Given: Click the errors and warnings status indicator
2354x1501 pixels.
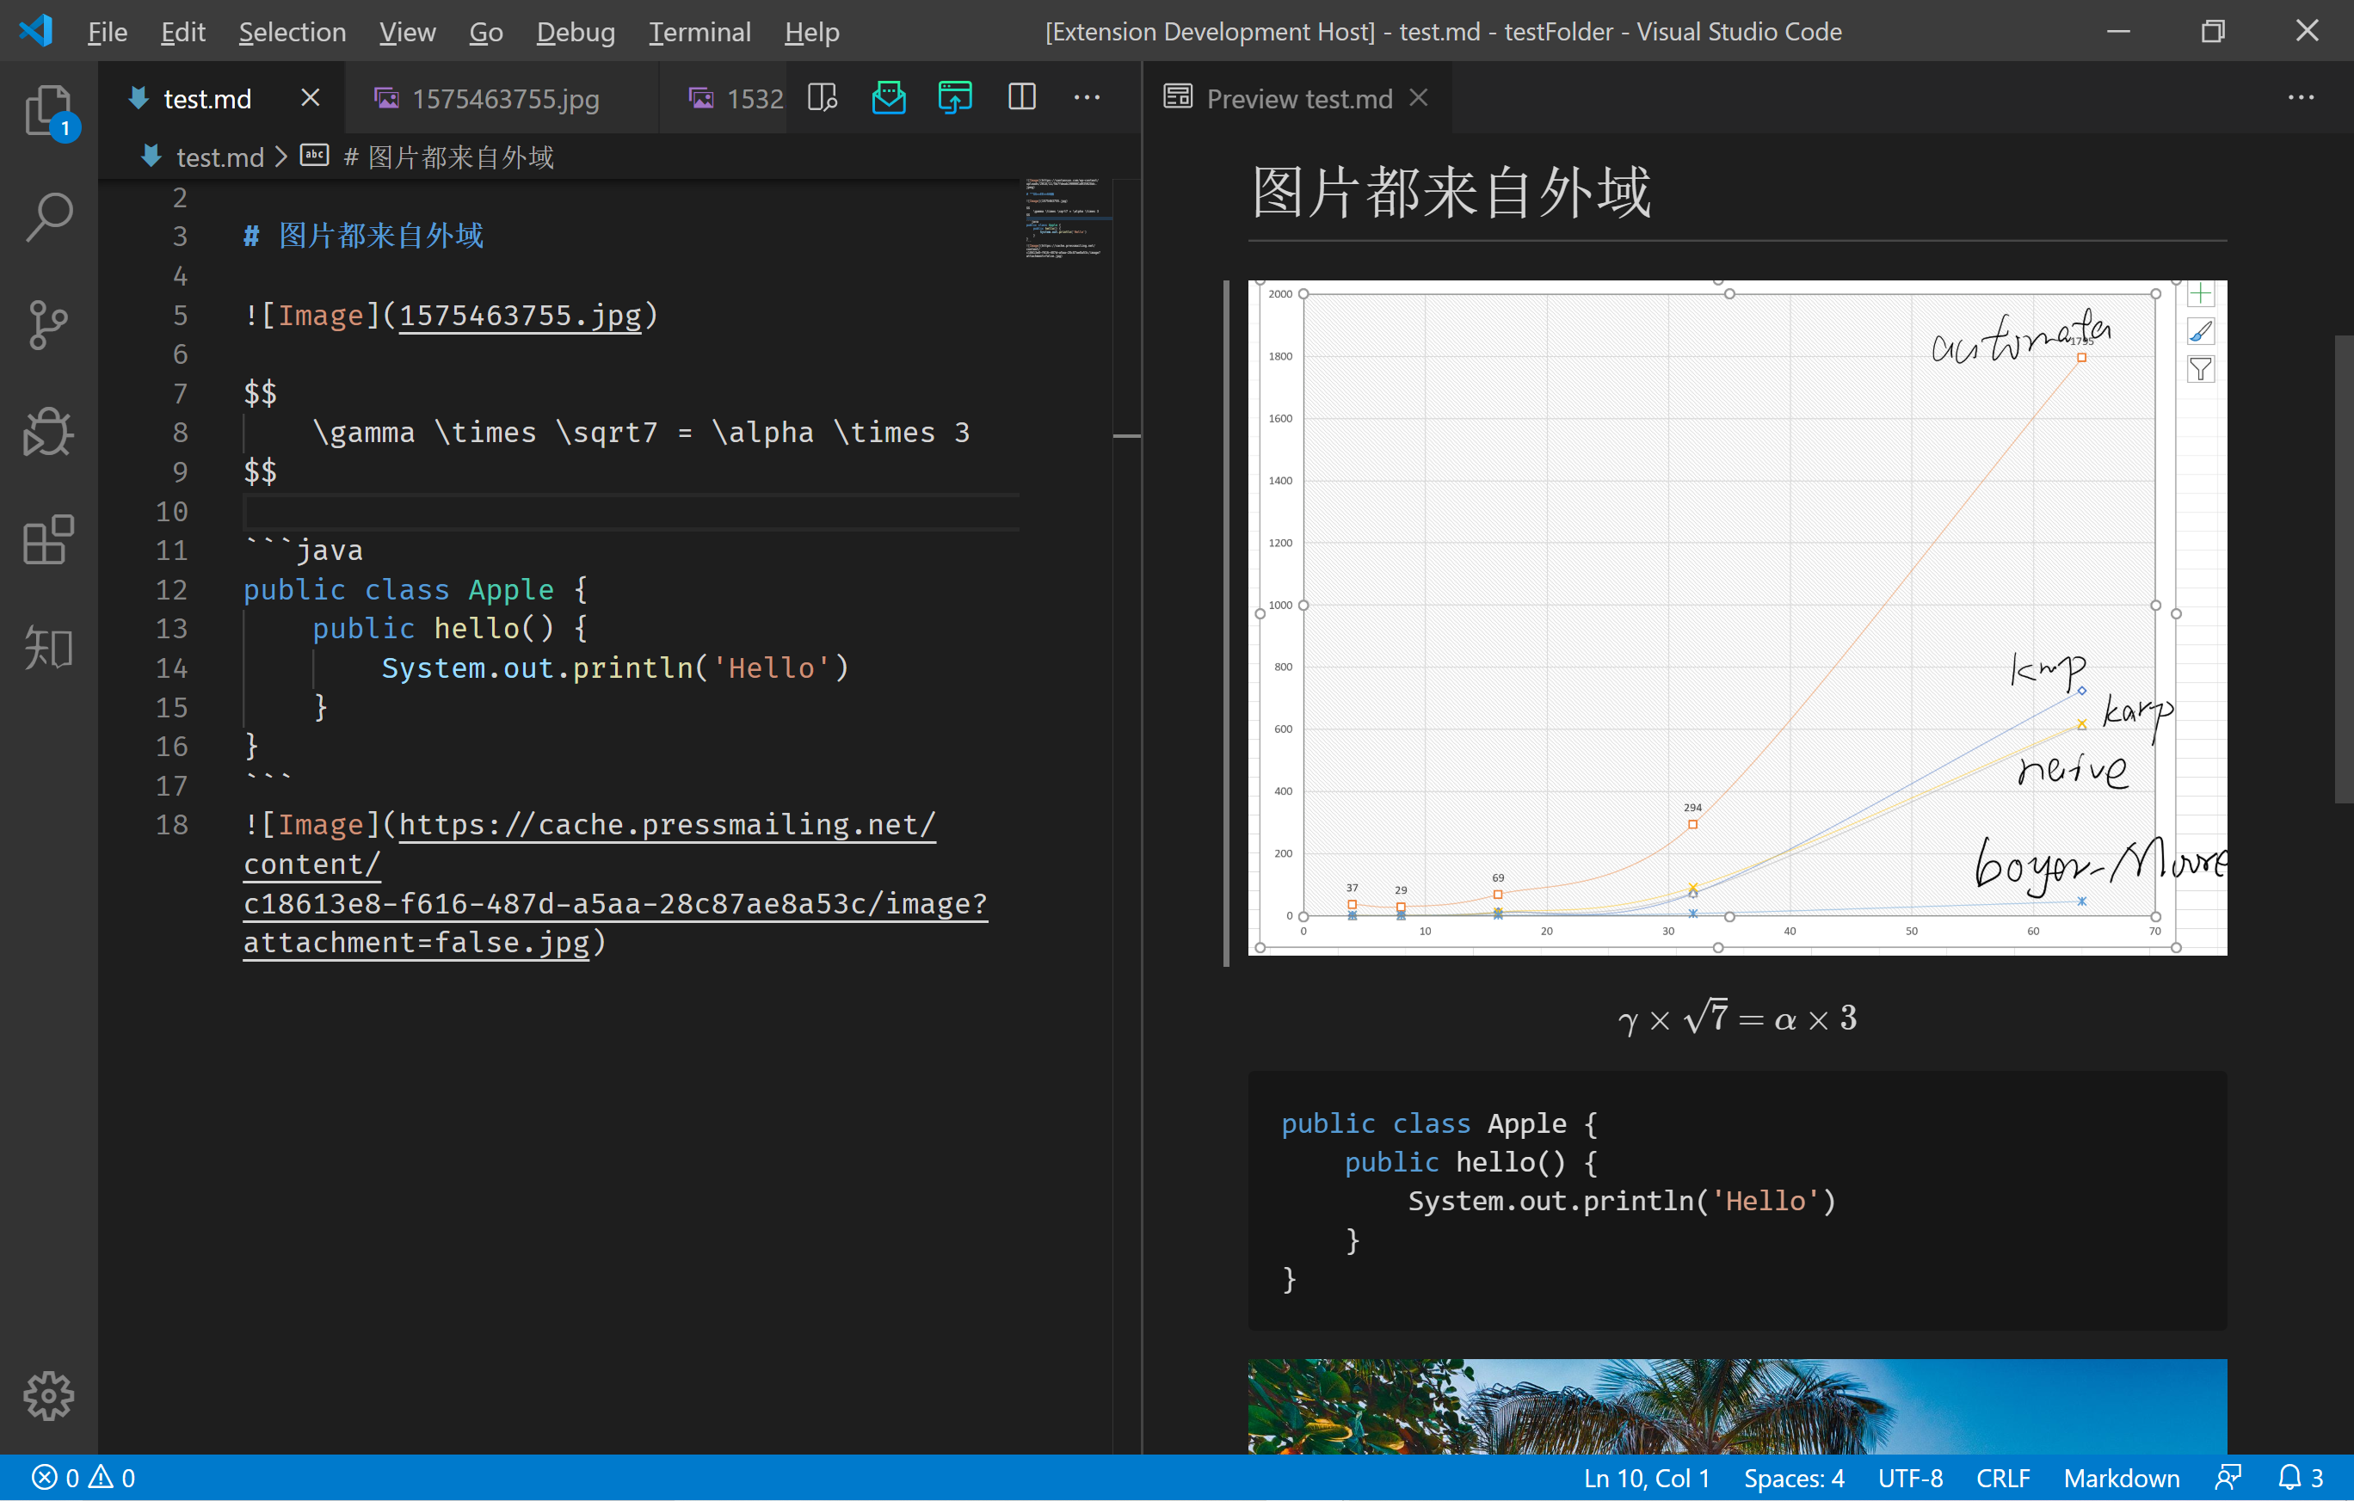Looking at the screenshot, I should click(84, 1478).
